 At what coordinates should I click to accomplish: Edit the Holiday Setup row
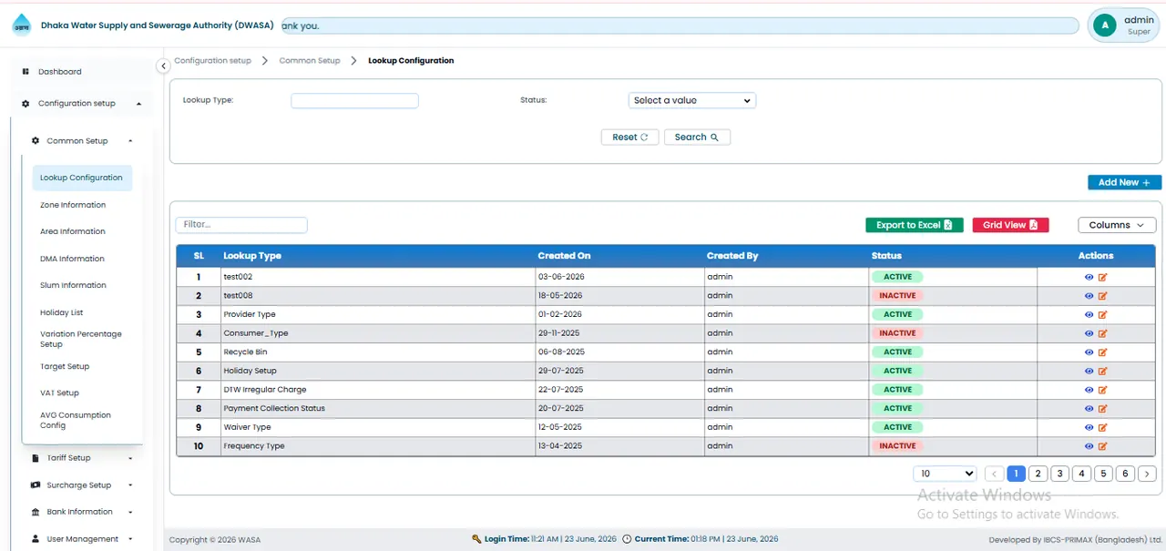pyautogui.click(x=1102, y=371)
